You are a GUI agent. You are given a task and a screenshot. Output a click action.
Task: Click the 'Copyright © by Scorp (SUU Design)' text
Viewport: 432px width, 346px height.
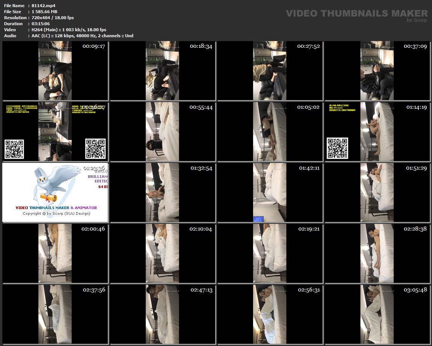tap(56, 214)
